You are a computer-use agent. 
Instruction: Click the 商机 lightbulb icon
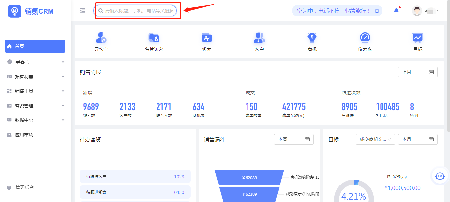coord(312,38)
